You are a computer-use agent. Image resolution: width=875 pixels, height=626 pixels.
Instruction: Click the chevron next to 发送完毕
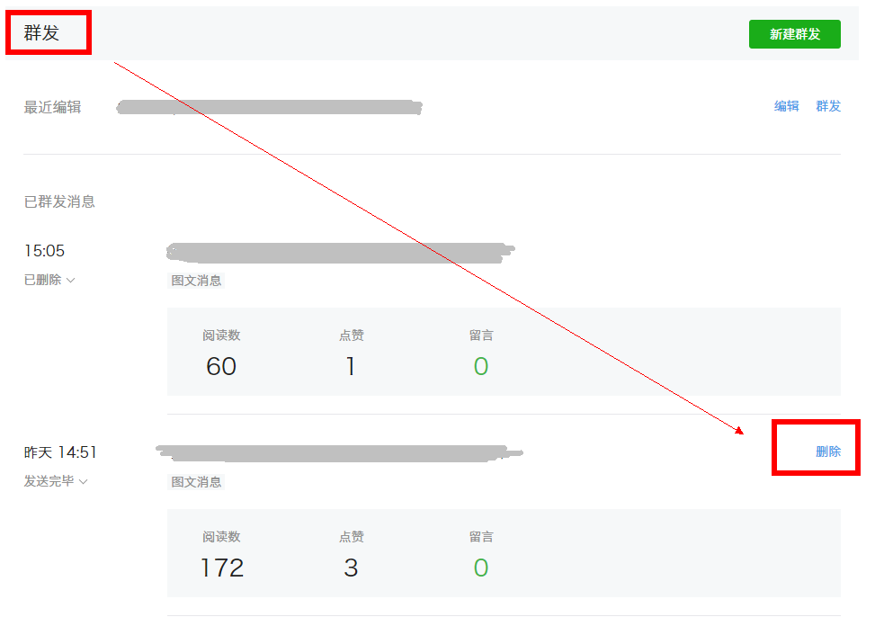click(x=83, y=481)
